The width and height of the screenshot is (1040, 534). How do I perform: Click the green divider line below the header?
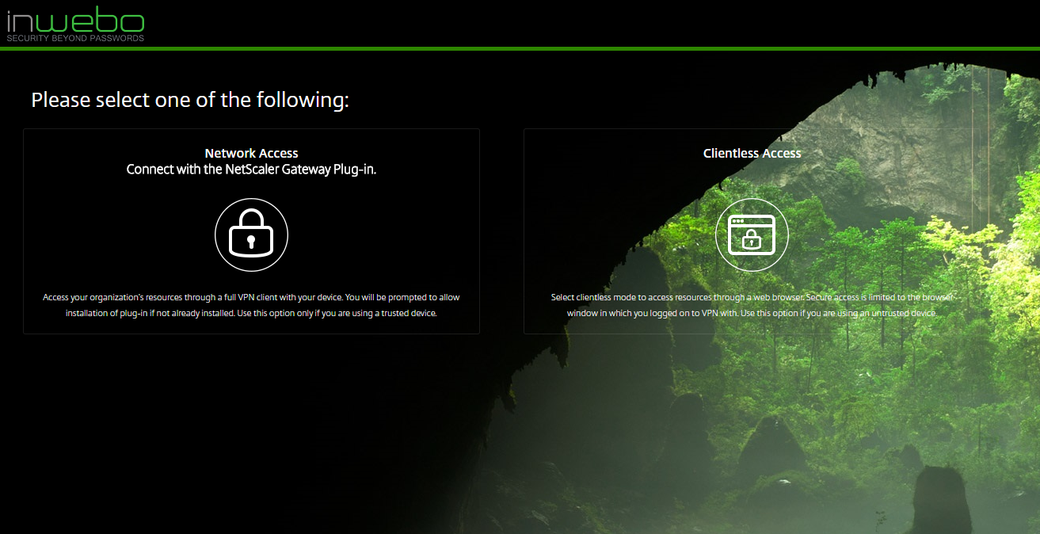[520, 48]
